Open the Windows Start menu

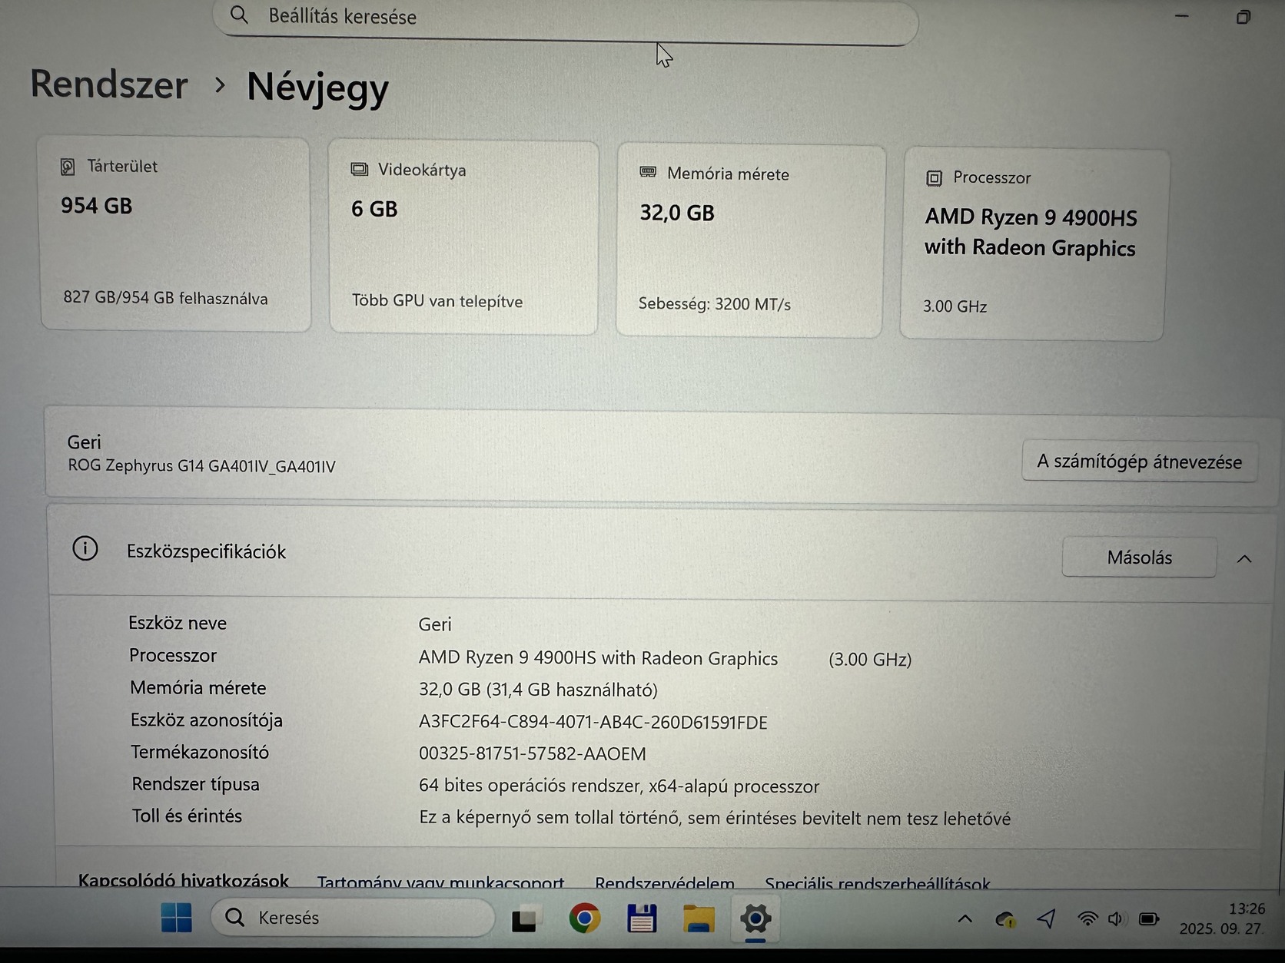point(176,918)
